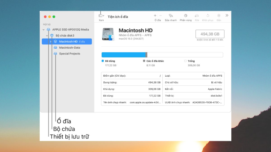The image size is (271, 152).
Task: Click the Macintosh HD layered stack icon
Action: [55, 42]
